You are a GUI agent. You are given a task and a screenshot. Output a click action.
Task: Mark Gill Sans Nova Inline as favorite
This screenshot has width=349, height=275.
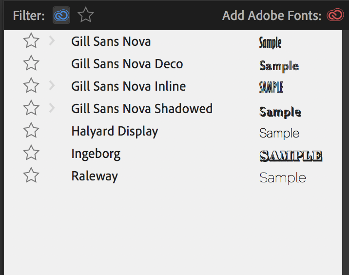coord(31,85)
